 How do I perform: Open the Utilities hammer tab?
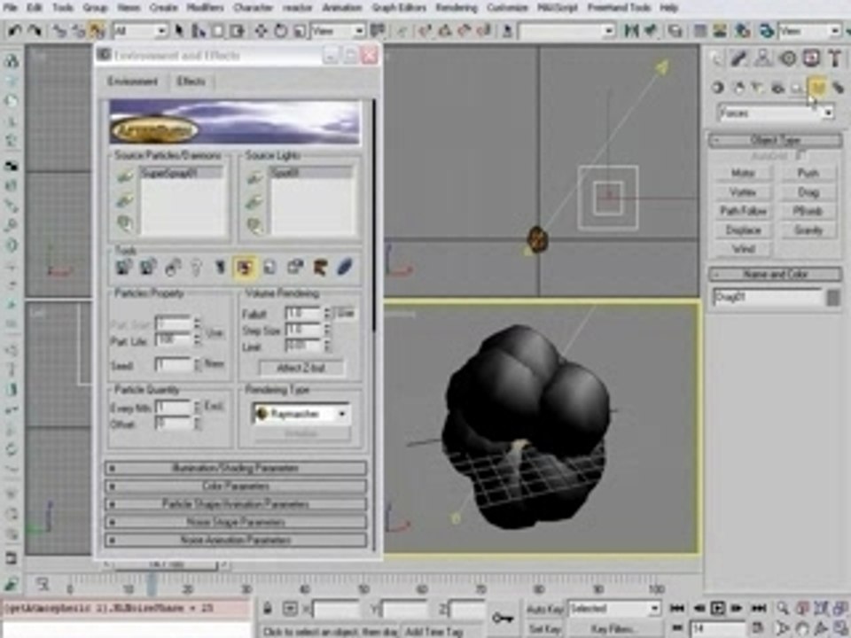tap(835, 58)
